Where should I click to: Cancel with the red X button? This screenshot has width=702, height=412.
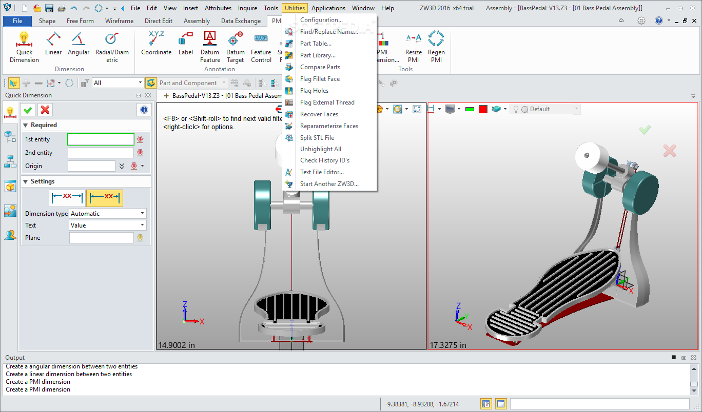pos(45,110)
